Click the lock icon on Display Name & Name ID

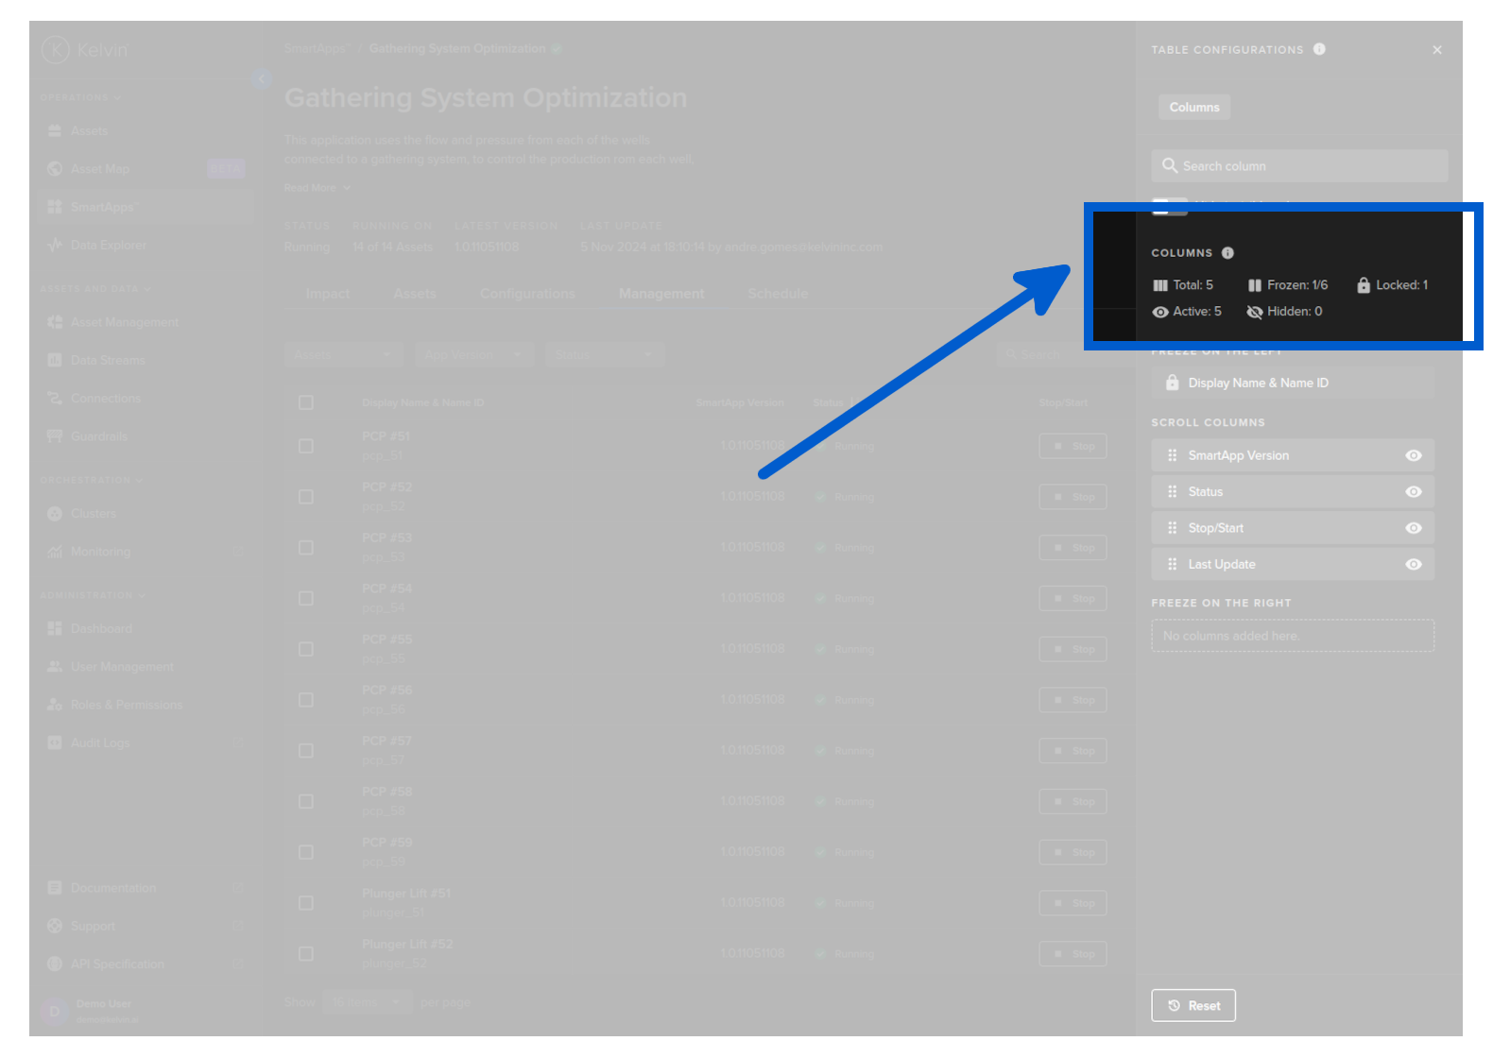tap(1172, 383)
